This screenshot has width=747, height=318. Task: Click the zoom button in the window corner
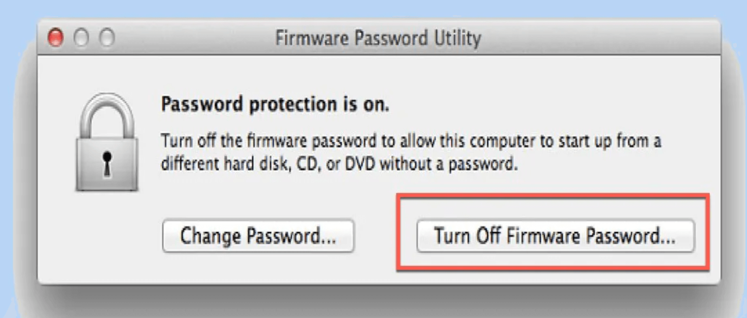pyautogui.click(x=106, y=37)
